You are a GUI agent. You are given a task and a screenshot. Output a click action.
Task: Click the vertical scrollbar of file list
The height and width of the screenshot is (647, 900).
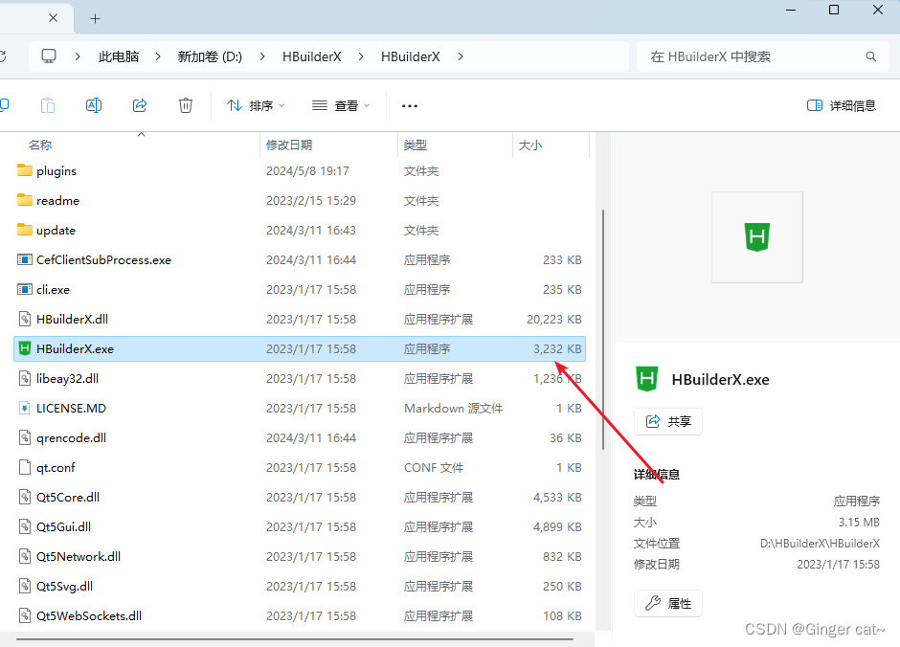point(602,330)
